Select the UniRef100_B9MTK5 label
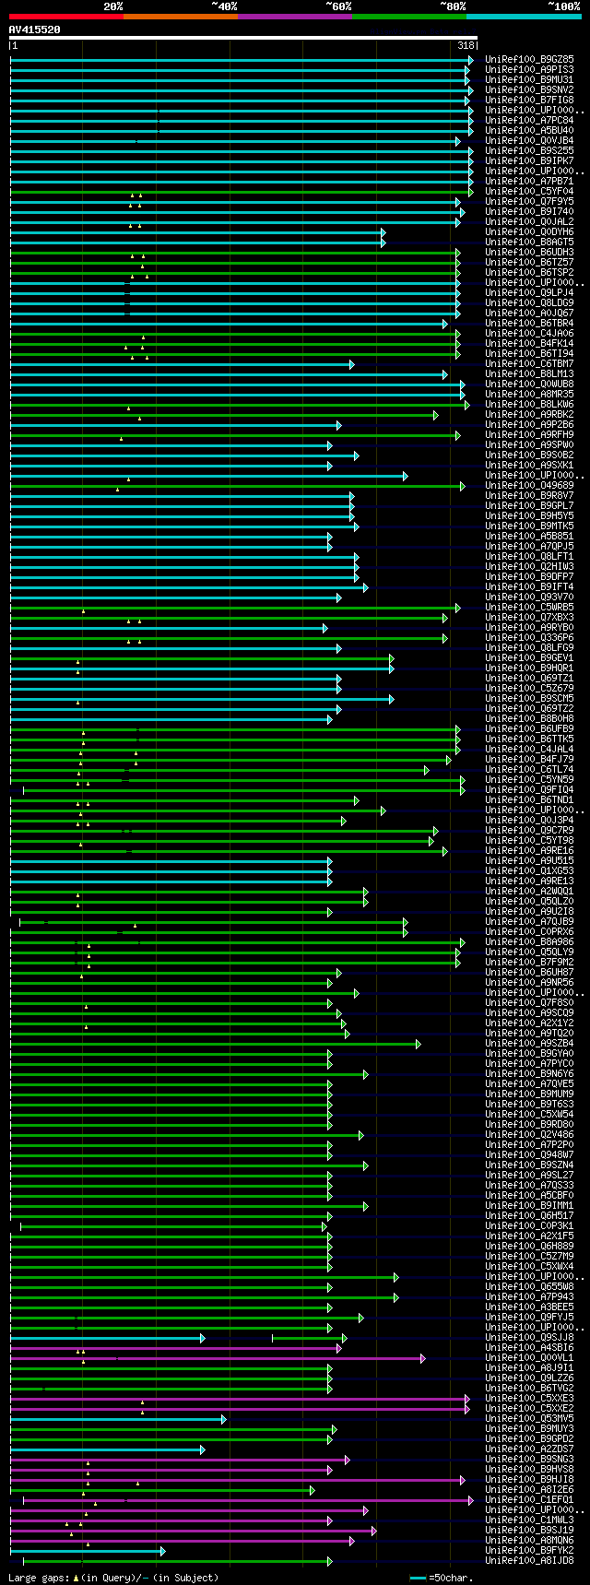 coord(529,526)
